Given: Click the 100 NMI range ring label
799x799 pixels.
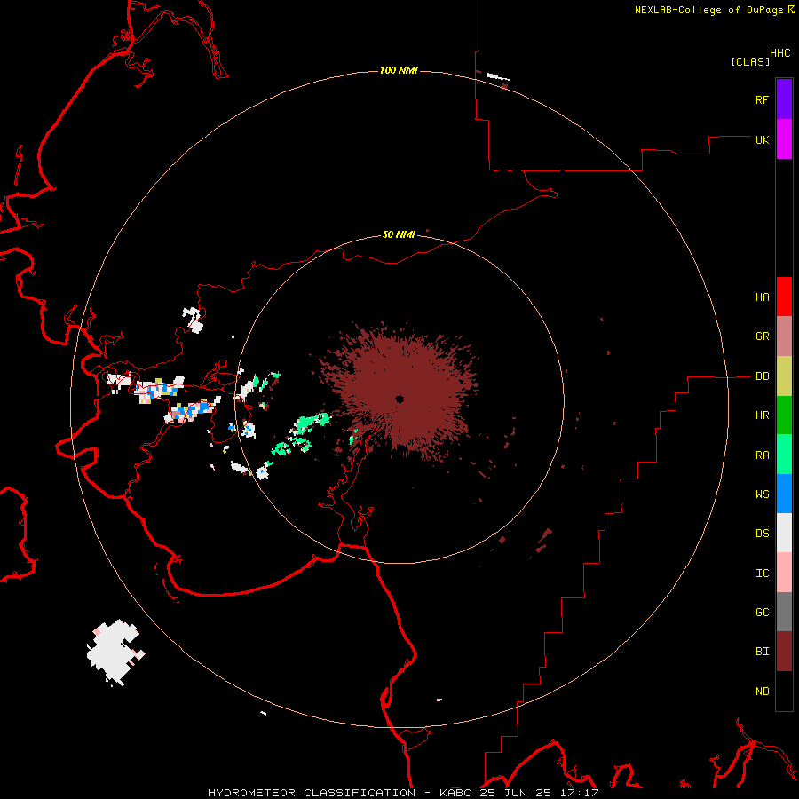Looking at the screenshot, I should coord(399,70).
